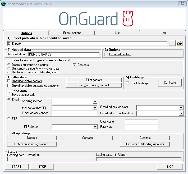Click the Filter outstanding amounts button

click(94, 85)
